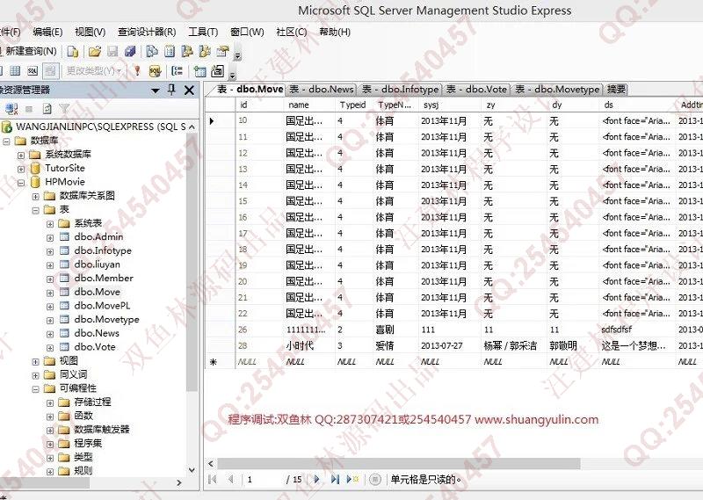This screenshot has height=500, width=703.
Task: Click the grid scroll-left arrow button
Action: coord(211,464)
